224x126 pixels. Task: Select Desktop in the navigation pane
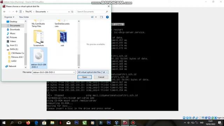(x=13, y=22)
